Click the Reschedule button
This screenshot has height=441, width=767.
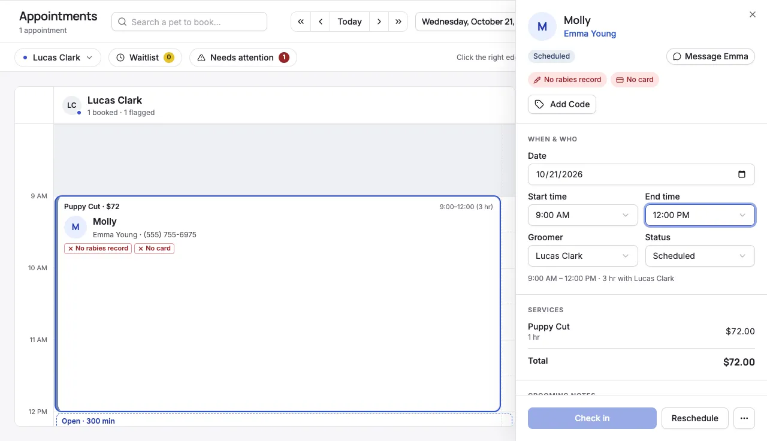pyautogui.click(x=695, y=418)
